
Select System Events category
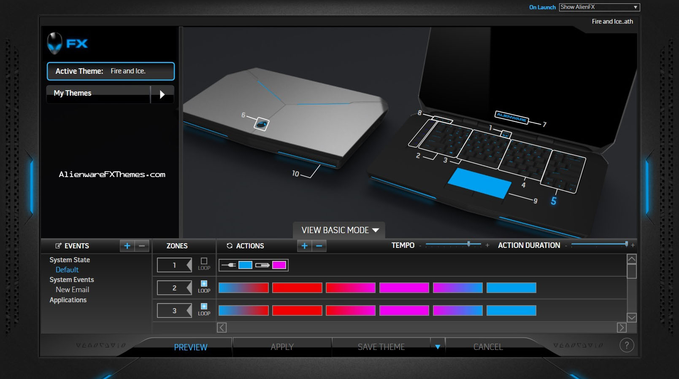(x=72, y=280)
